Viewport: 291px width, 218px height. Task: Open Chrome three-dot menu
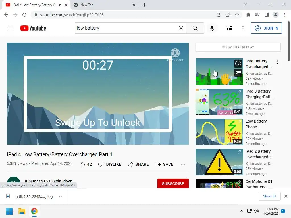(x=285, y=15)
